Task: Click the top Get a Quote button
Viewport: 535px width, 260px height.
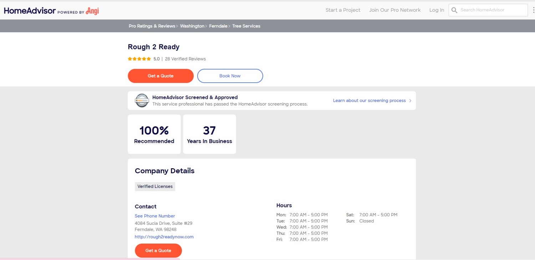Action: [x=160, y=76]
